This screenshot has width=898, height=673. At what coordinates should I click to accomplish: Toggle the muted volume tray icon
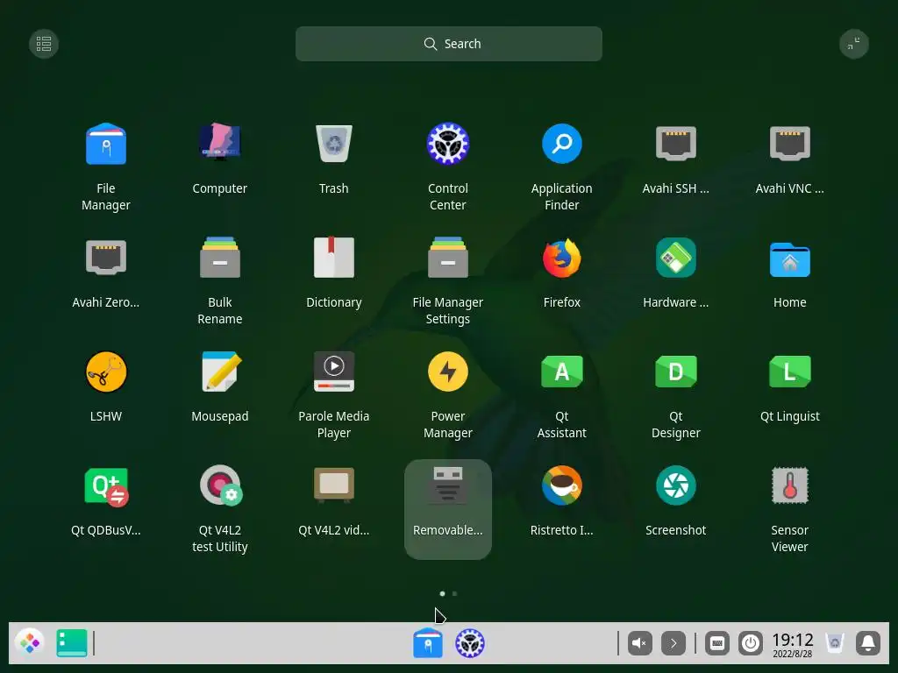[x=639, y=643]
